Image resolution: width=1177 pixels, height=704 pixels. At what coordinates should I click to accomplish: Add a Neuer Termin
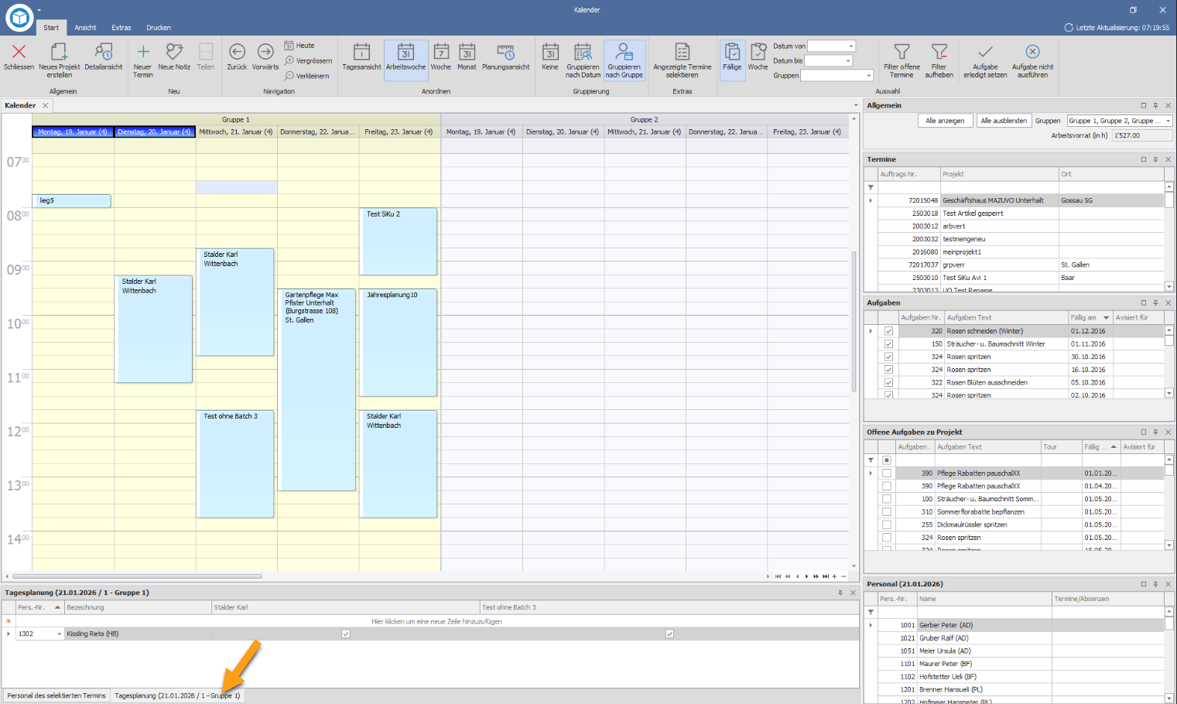tap(143, 60)
